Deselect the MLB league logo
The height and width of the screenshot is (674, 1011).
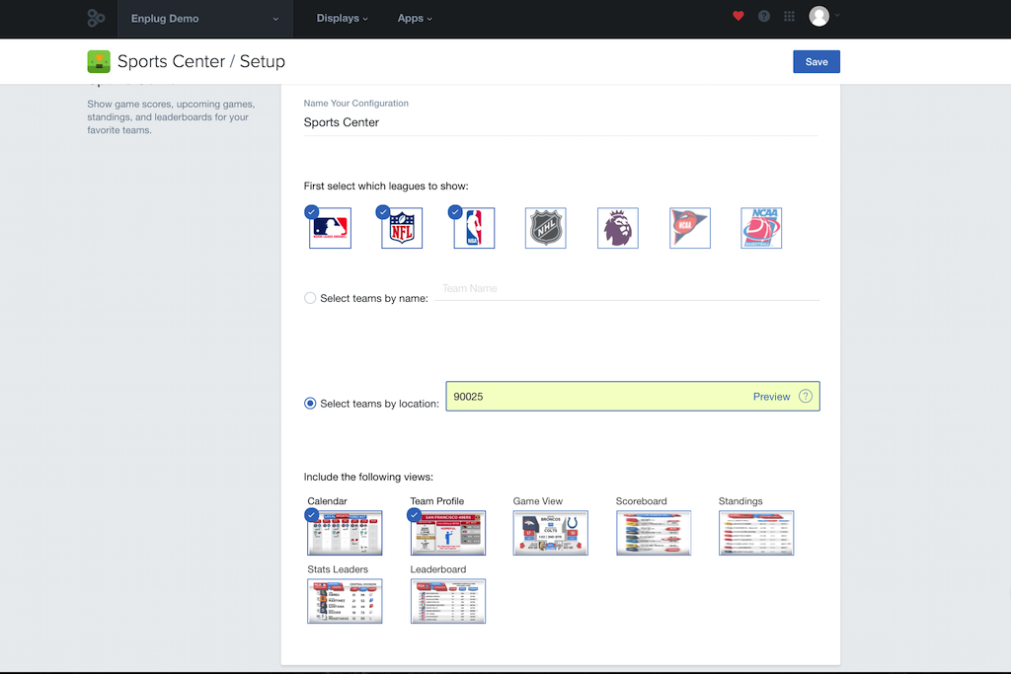(330, 228)
